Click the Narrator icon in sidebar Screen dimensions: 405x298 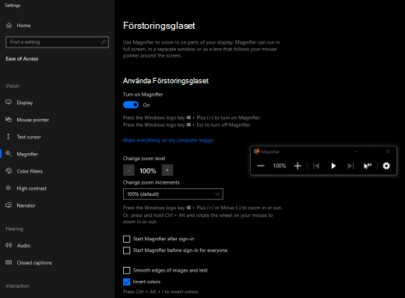pos(9,205)
